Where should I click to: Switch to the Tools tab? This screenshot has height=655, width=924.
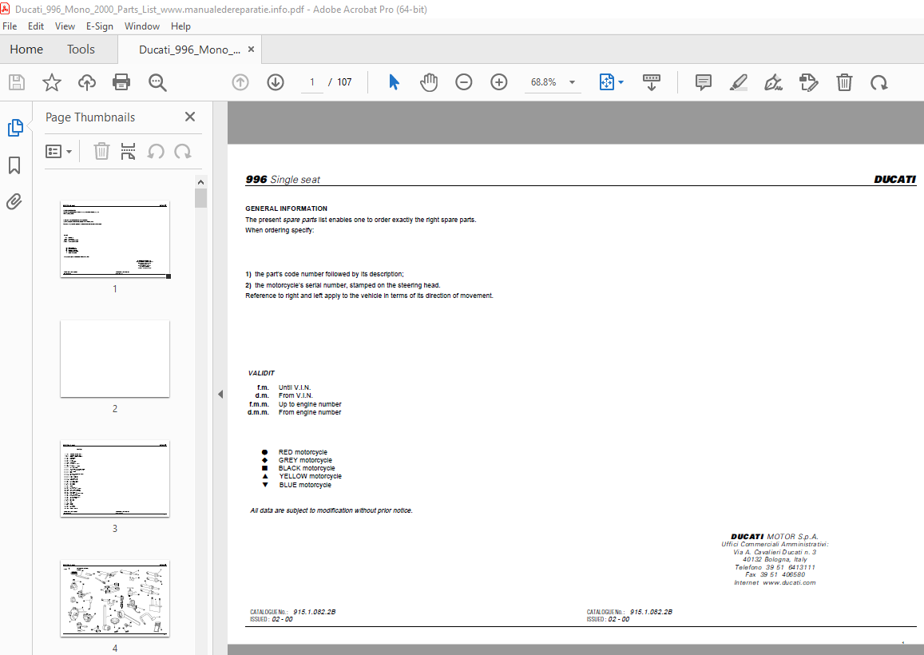pyautogui.click(x=81, y=50)
